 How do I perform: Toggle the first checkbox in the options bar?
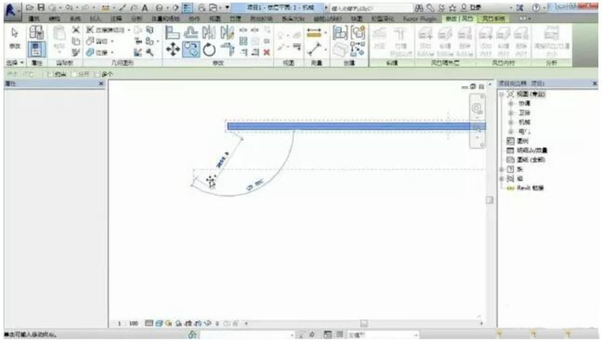[x=49, y=76]
